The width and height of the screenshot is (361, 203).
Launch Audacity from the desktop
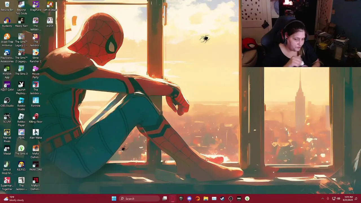coord(7,22)
